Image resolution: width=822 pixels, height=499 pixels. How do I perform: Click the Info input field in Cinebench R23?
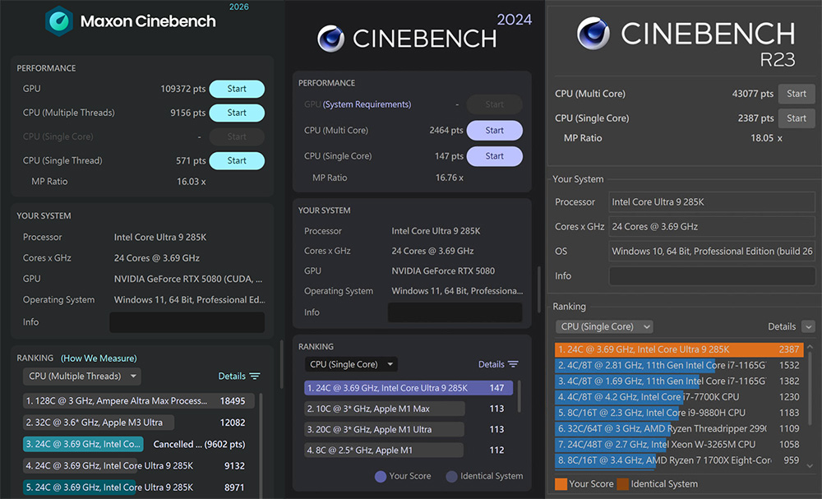(x=711, y=276)
